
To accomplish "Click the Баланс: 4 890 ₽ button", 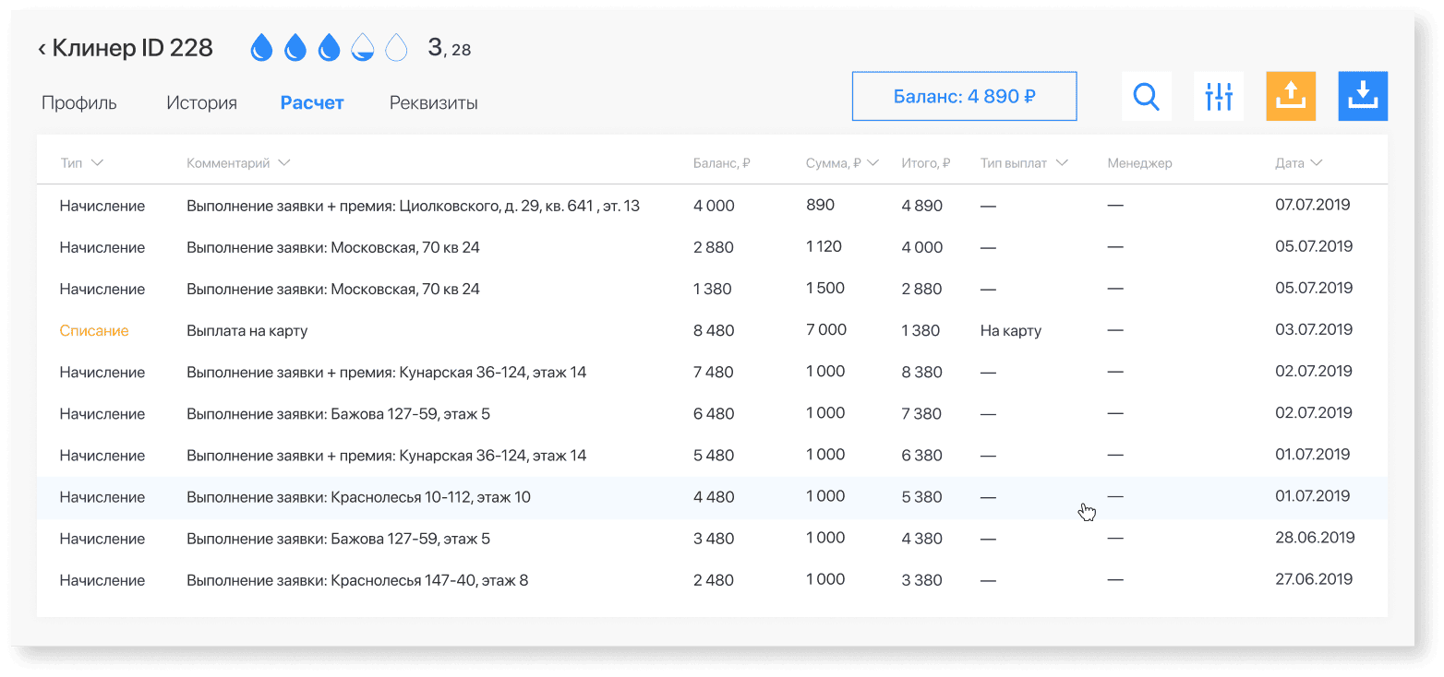I will pos(964,96).
